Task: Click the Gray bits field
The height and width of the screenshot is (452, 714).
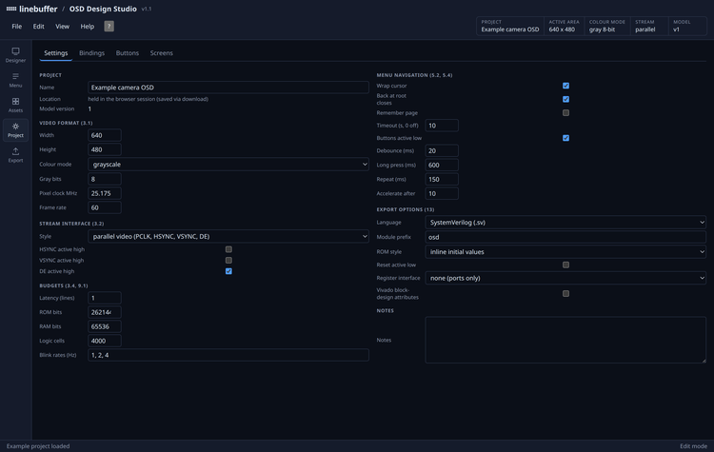Action: (105, 179)
